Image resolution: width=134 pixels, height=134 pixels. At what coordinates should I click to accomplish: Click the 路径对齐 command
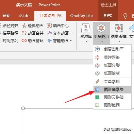tap(10, 26)
